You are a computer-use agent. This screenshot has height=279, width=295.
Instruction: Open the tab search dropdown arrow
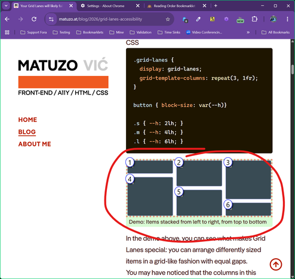(x=6, y=6)
